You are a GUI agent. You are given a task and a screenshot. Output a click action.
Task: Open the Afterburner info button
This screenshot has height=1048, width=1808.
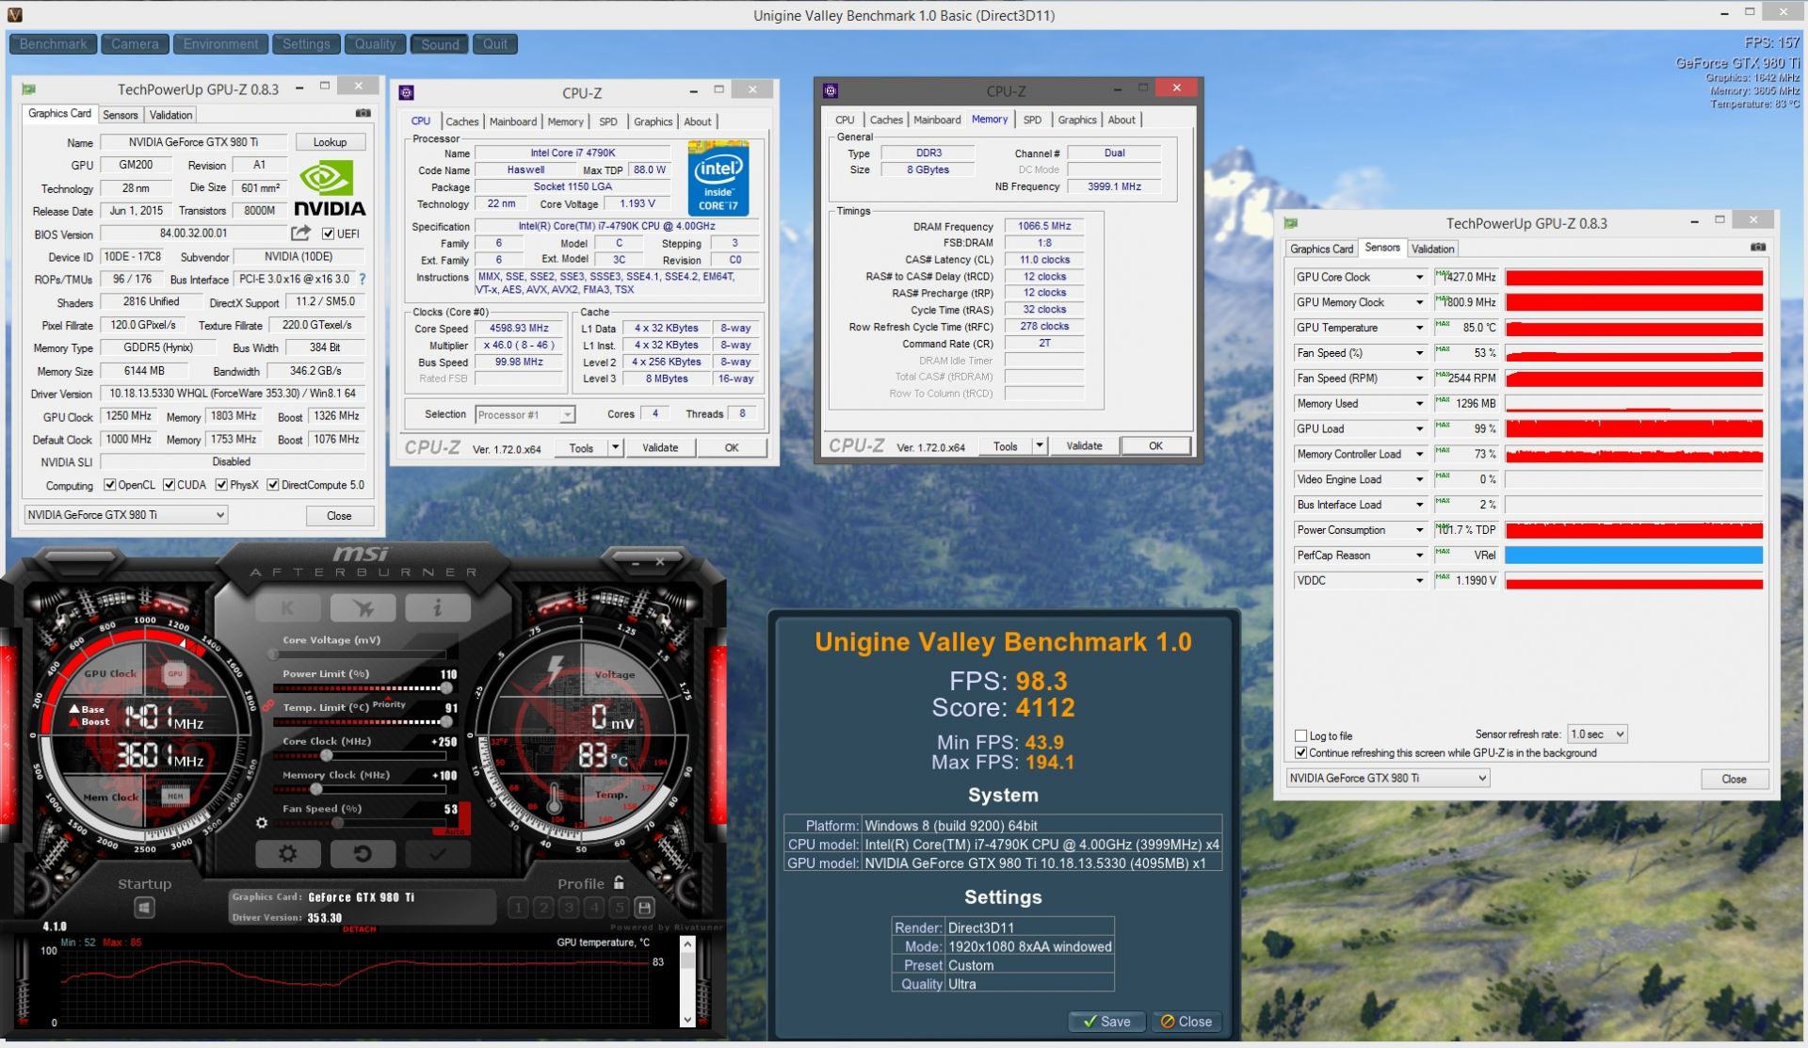438,607
